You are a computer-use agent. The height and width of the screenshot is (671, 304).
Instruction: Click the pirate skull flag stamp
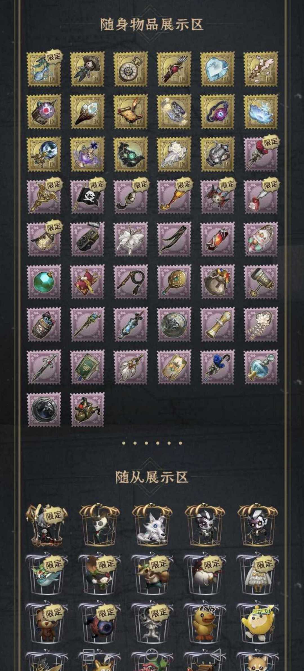[x=87, y=197]
